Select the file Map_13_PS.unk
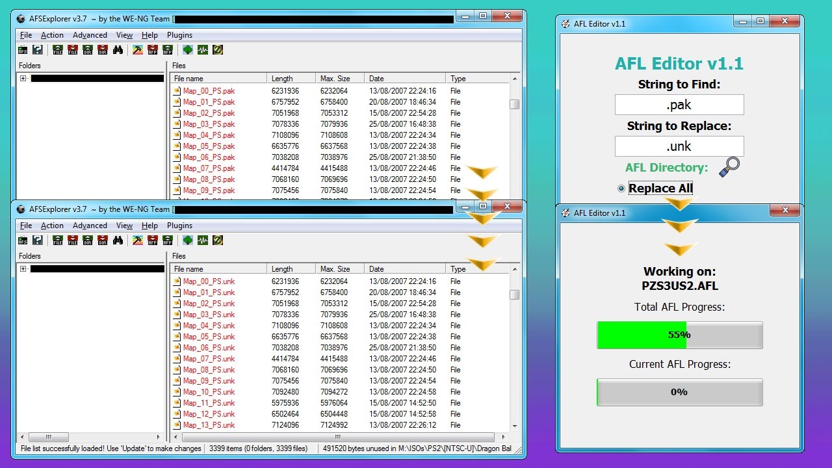 (209, 425)
